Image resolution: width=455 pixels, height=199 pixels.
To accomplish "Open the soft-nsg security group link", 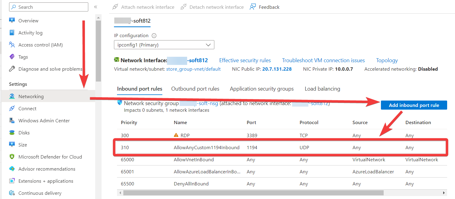I will point(199,103).
